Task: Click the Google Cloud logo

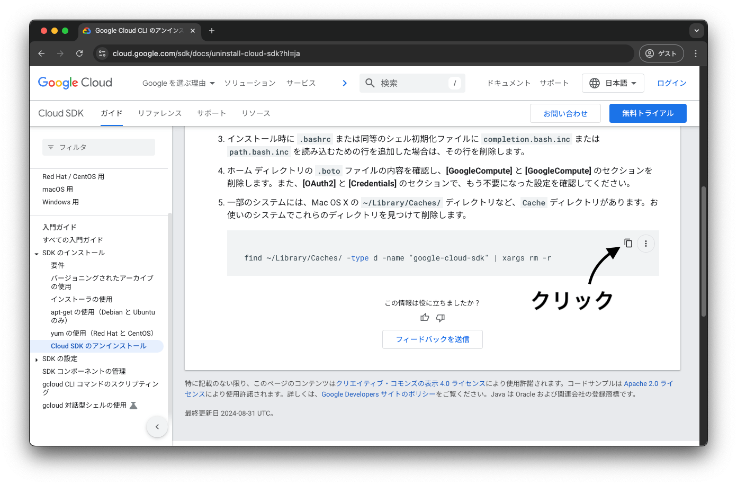Action: pyautogui.click(x=75, y=83)
